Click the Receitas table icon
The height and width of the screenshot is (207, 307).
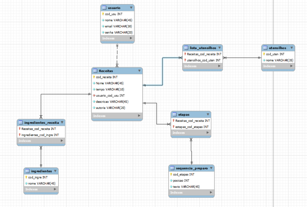pyautogui.click(x=95, y=71)
